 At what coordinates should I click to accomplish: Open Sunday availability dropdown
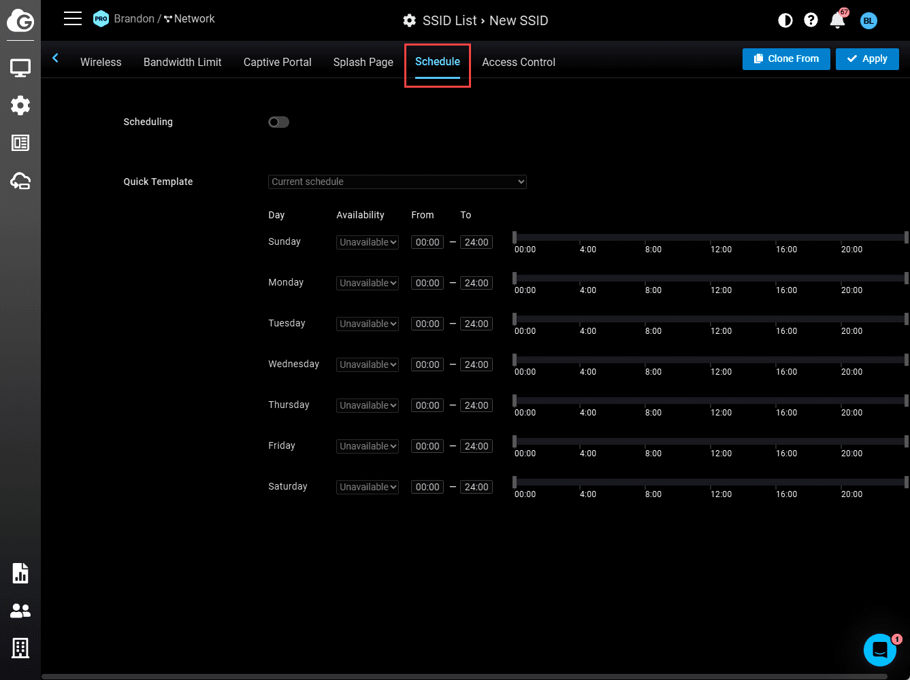pos(368,242)
